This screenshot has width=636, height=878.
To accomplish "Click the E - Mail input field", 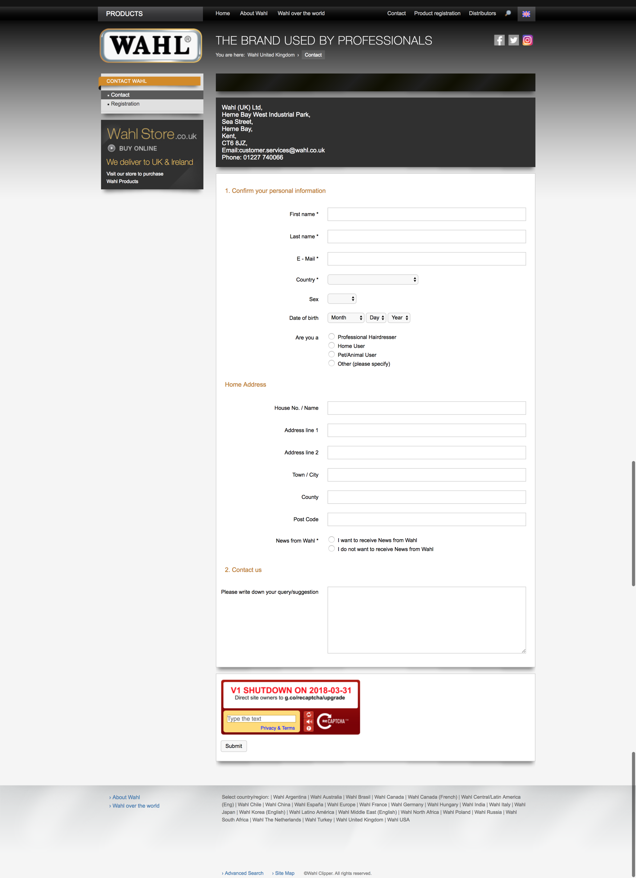I will coord(427,259).
